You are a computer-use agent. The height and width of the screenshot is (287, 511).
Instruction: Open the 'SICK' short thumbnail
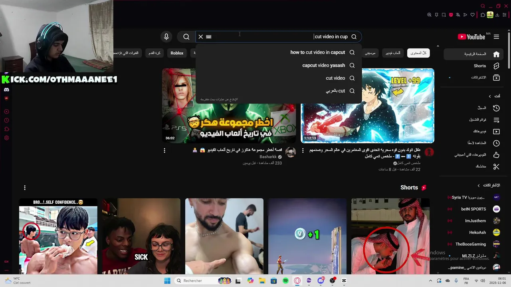(141, 236)
